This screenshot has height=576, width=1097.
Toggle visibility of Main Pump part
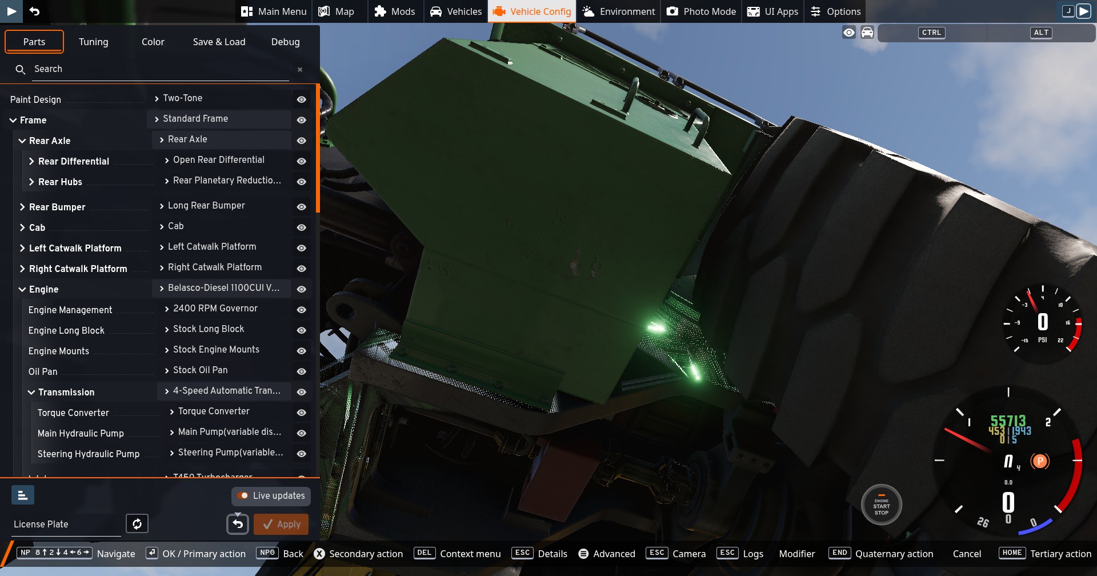(302, 433)
